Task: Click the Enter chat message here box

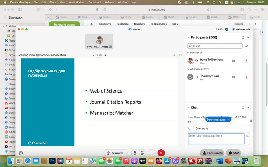Action: 216,139
